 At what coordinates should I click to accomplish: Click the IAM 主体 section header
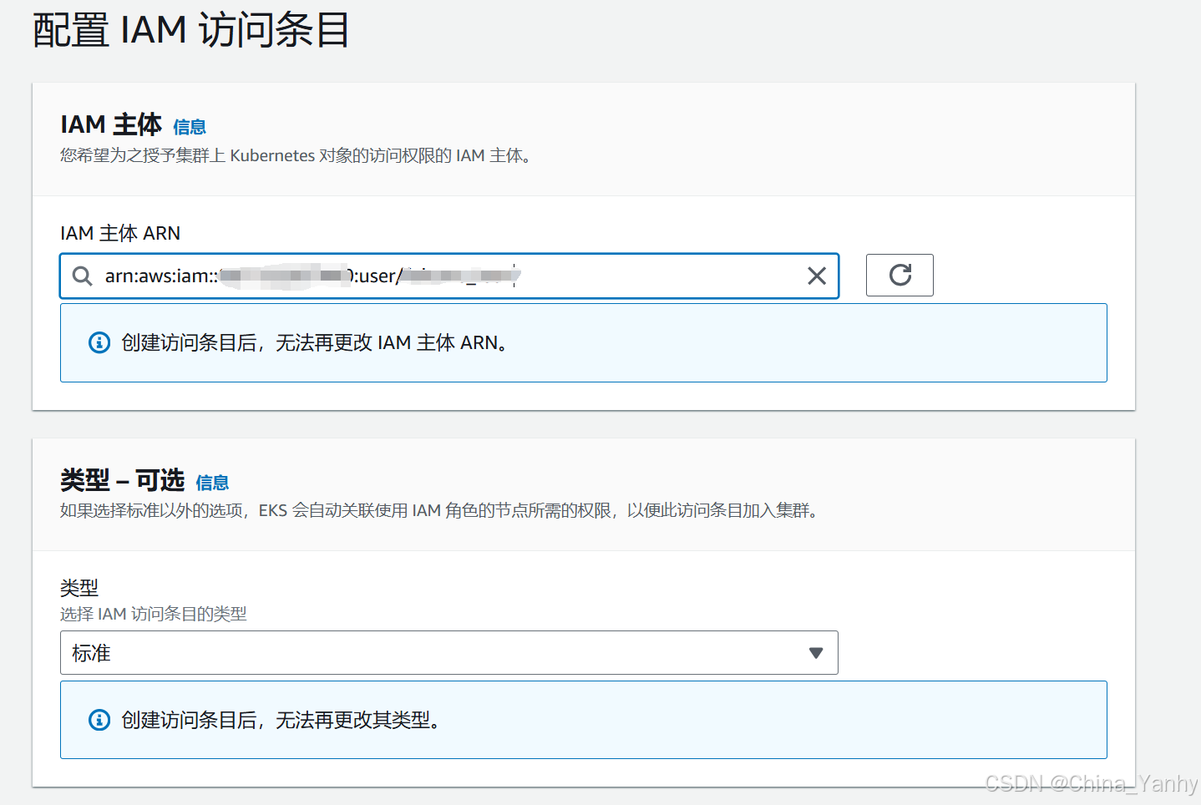pyautogui.click(x=110, y=124)
